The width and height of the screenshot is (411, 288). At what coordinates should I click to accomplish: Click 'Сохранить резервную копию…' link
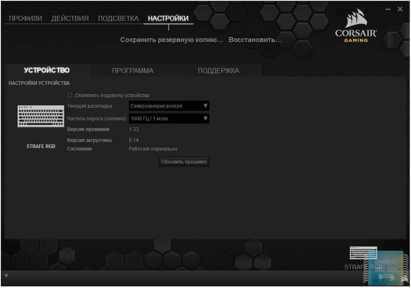pos(172,40)
